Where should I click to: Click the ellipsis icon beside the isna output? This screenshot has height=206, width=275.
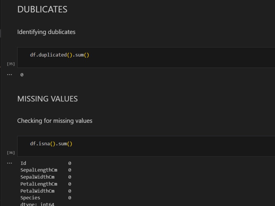(9, 163)
